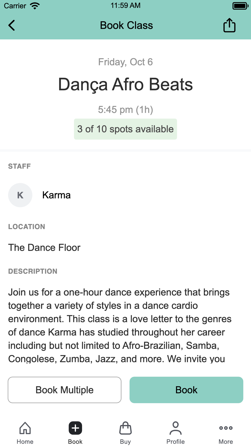Screen dimensions: 251x446
Task: Tap the Book Class header title
Action: (126, 25)
